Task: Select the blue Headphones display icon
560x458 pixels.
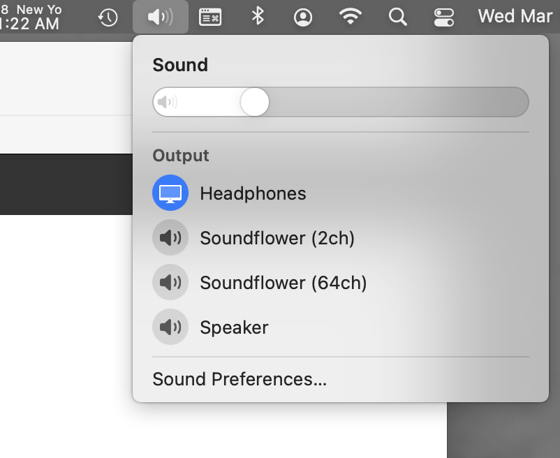Action: pyautogui.click(x=170, y=193)
